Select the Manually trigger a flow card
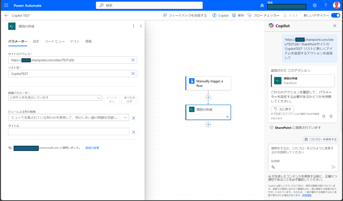The width and height of the screenshot is (343, 201). point(208,83)
